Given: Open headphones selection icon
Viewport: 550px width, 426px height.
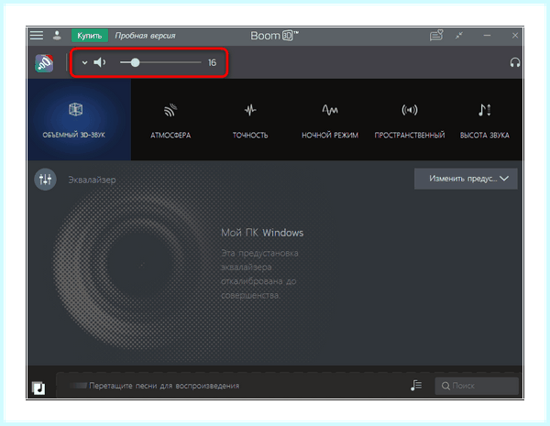Looking at the screenshot, I should (x=514, y=63).
